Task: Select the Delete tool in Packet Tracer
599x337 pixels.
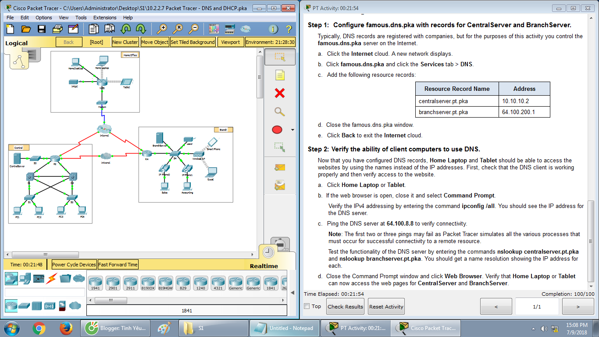Action: 279,93
